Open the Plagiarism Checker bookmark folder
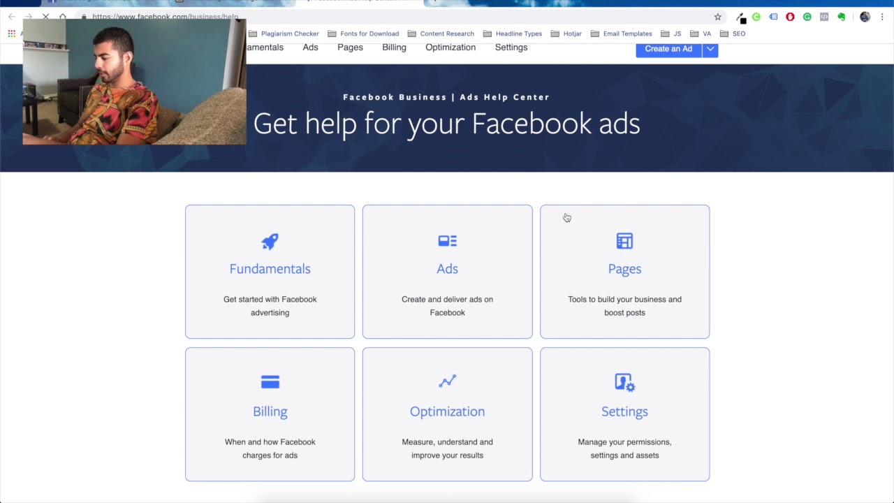 (x=284, y=34)
